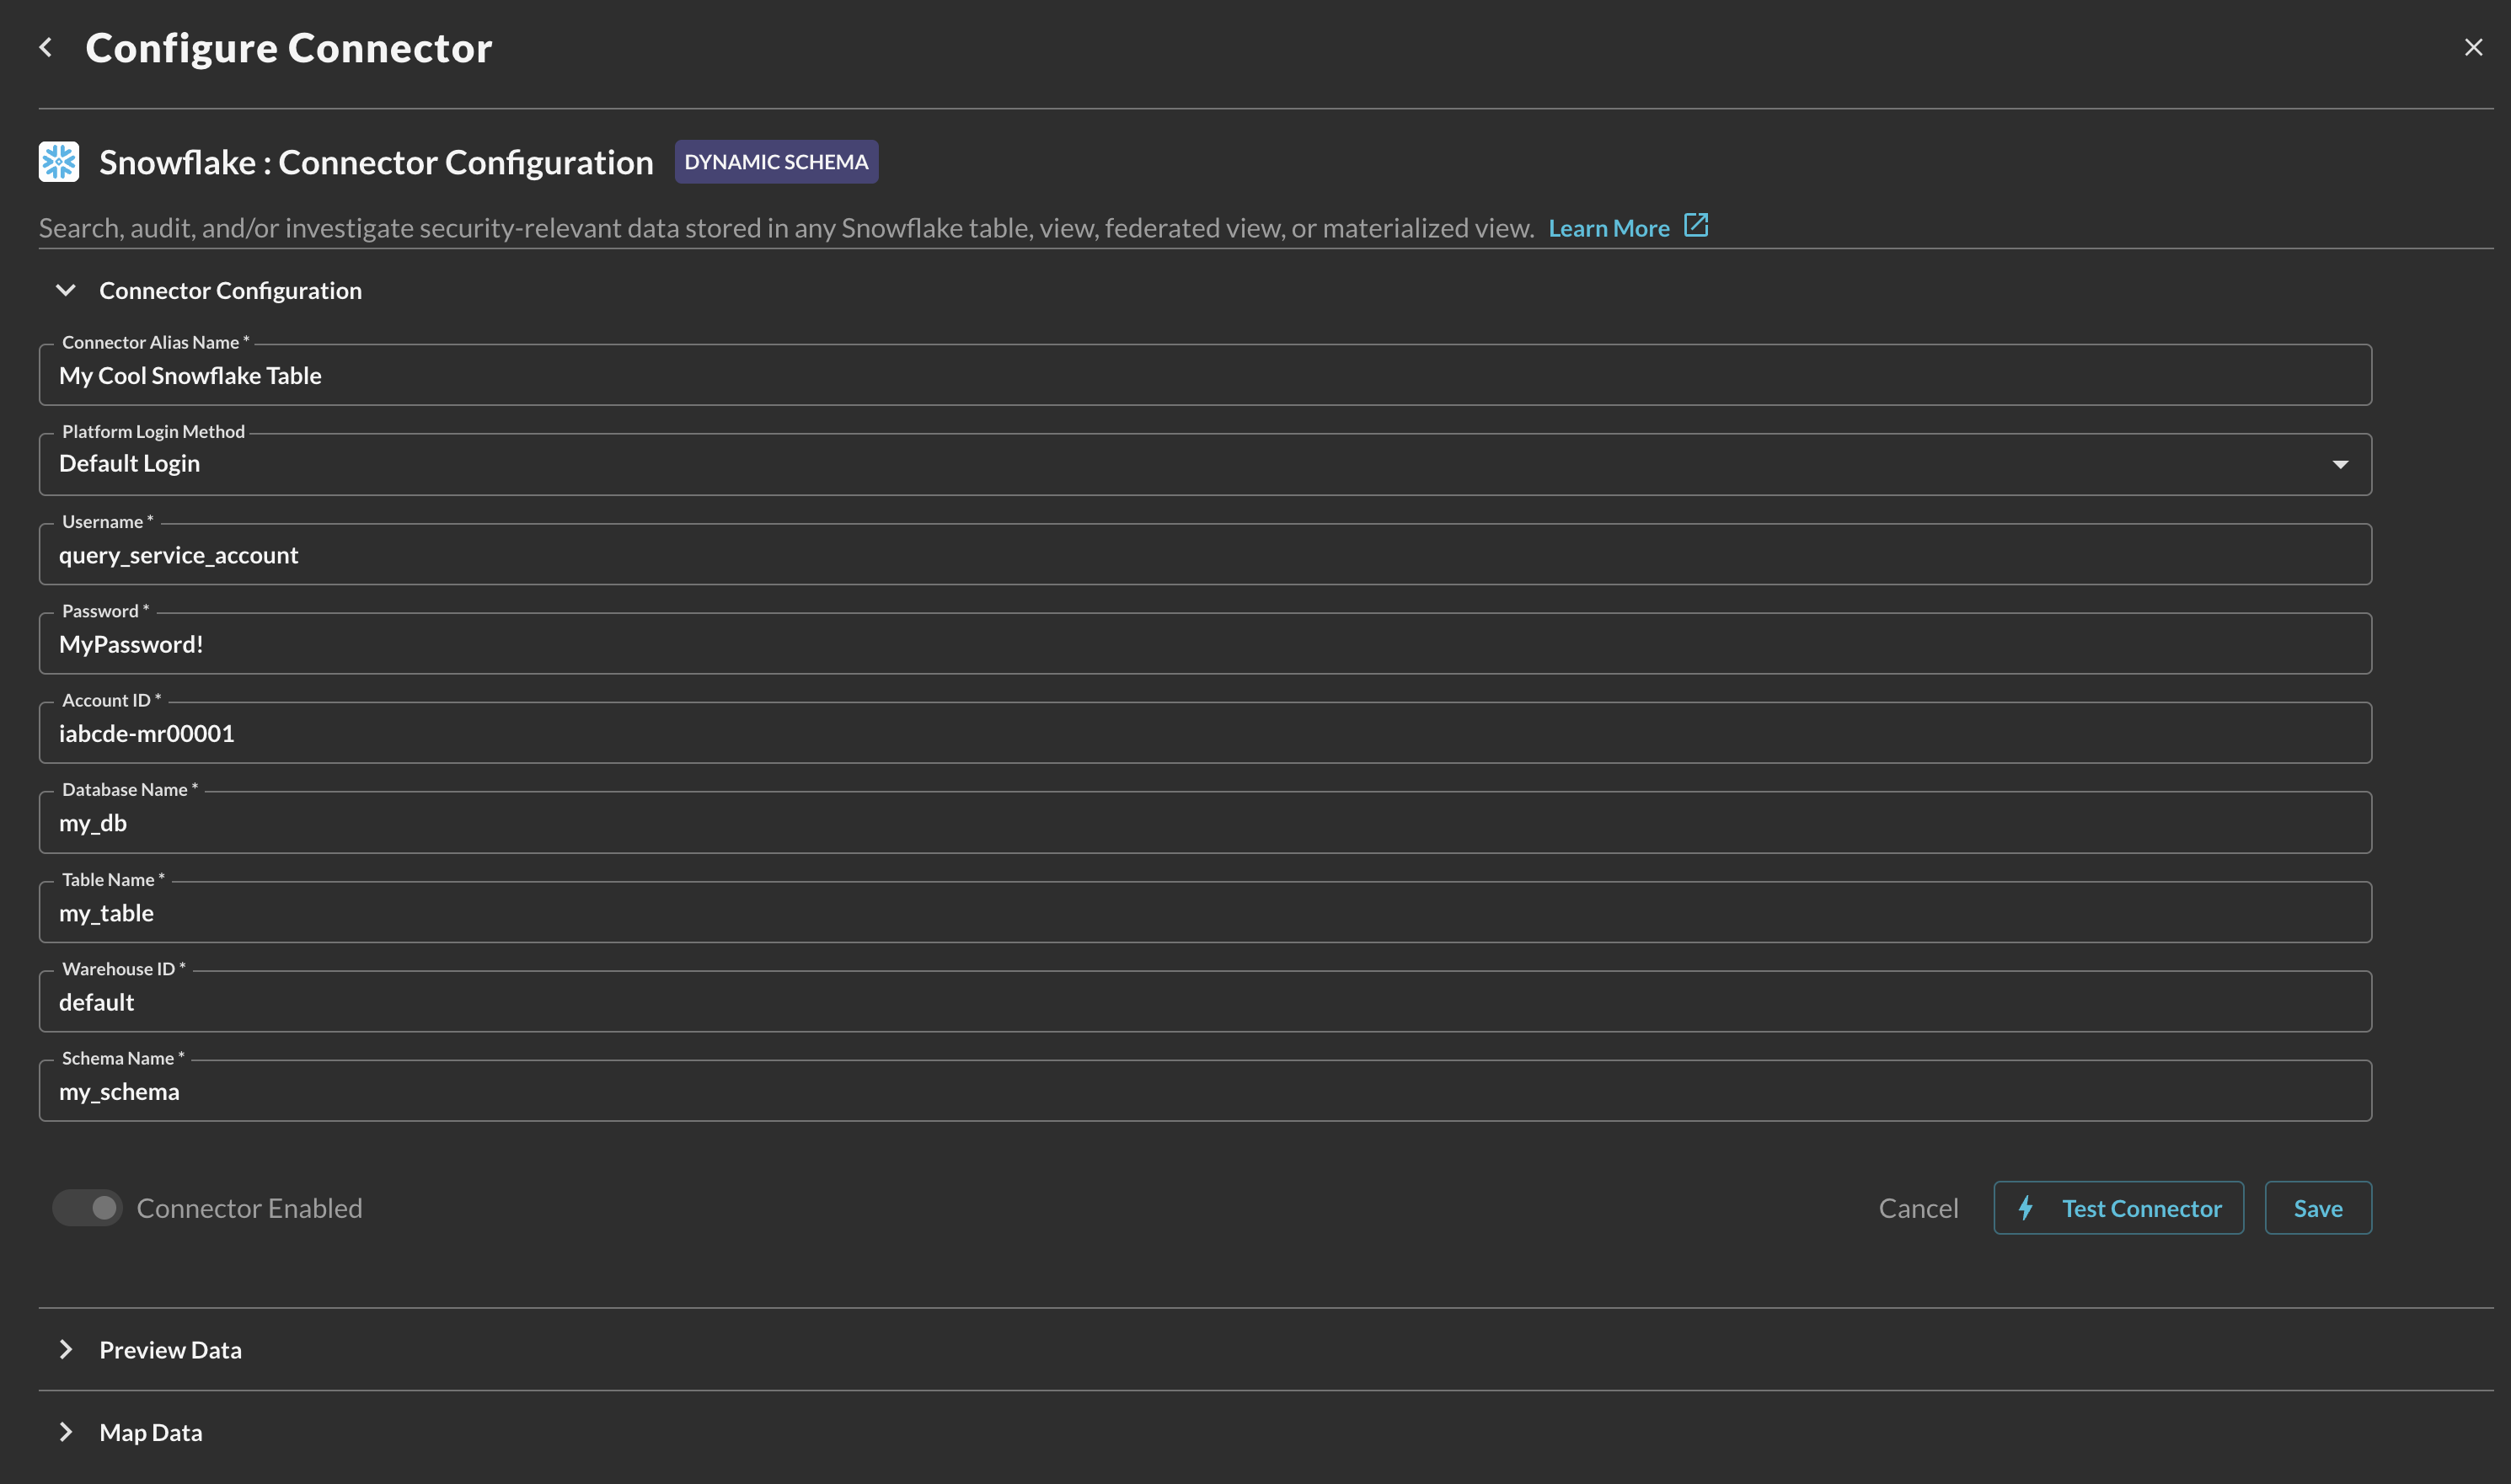Click the Connector Enabled label text
2511x1484 pixels.
pyautogui.click(x=249, y=1208)
